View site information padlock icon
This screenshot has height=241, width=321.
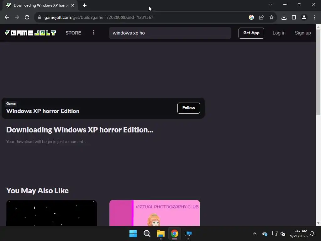tap(39, 18)
